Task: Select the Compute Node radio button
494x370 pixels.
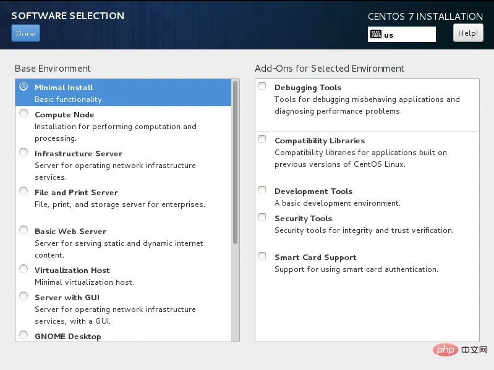Action: pos(23,113)
